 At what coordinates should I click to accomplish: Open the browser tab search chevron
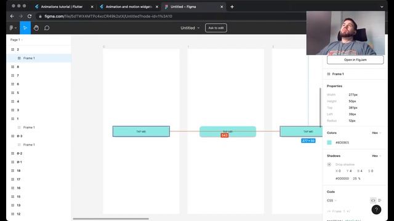coord(382,7)
